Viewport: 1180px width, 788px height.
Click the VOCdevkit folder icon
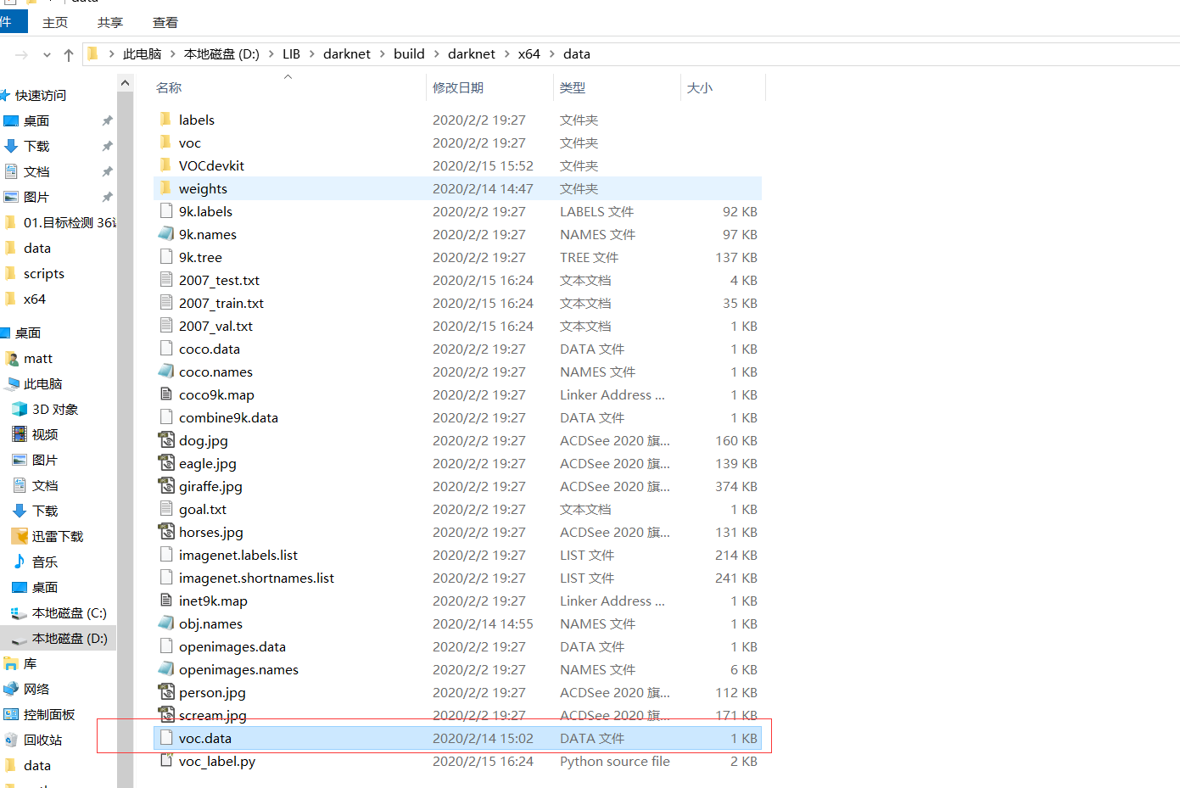166,165
